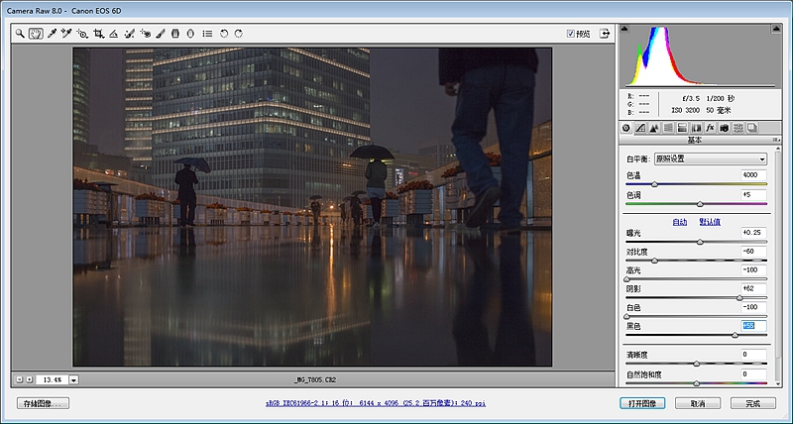The image size is (793, 424).
Task: Click the 对比度 contrast slider handle
Action: 654,261
